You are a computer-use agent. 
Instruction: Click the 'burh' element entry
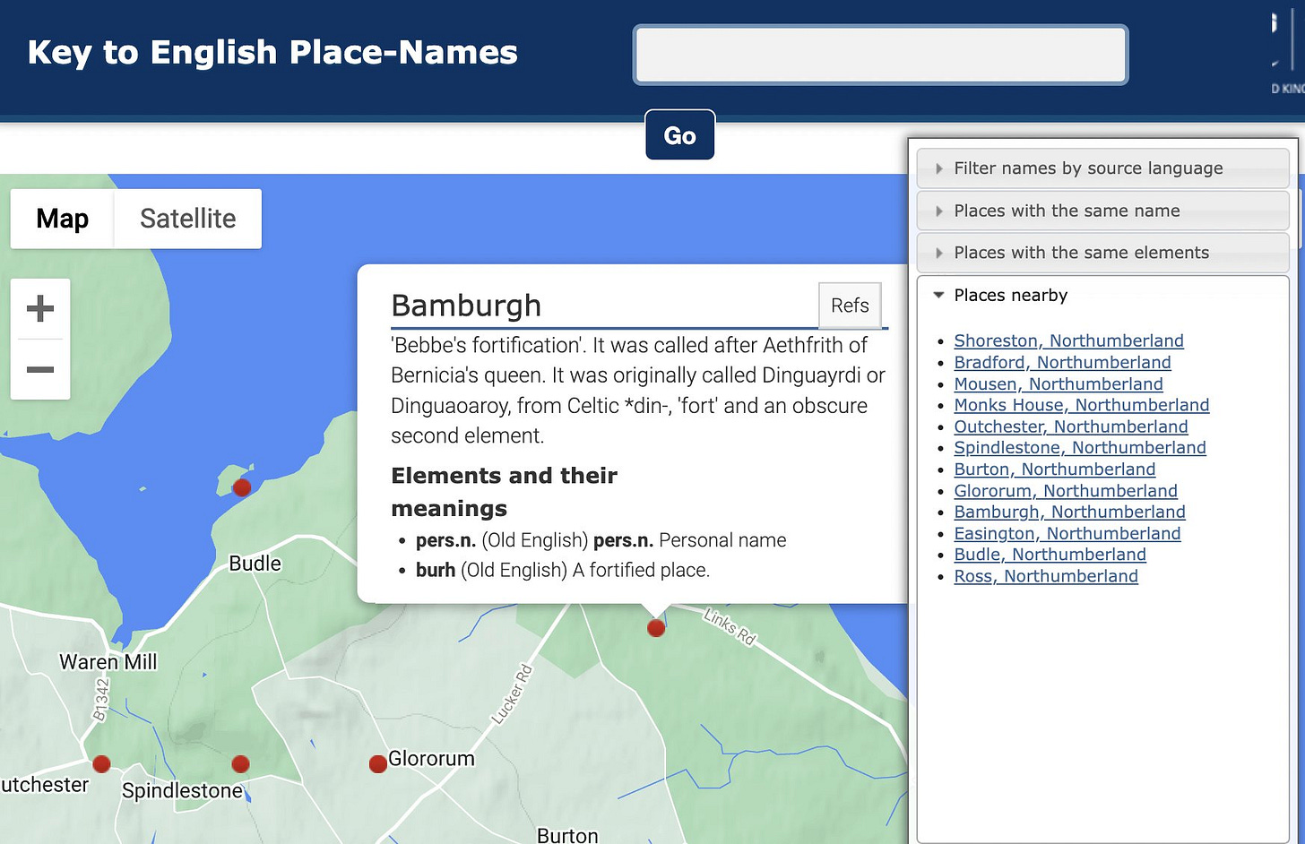tap(563, 570)
